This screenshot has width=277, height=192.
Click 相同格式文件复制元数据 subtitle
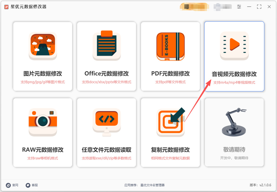click(x=171, y=158)
